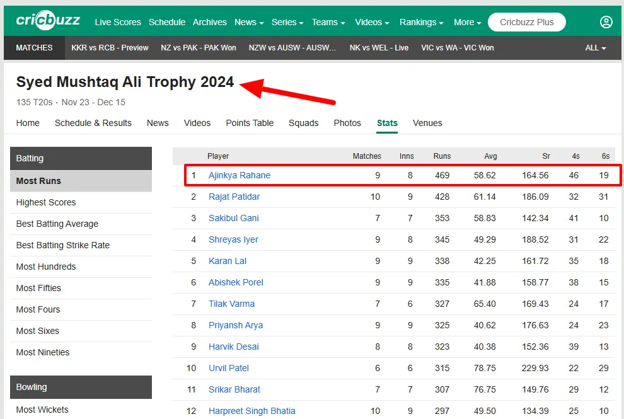Screen dimensions: 624x419
Task: Expand the More dropdown menu
Action: 468,22
